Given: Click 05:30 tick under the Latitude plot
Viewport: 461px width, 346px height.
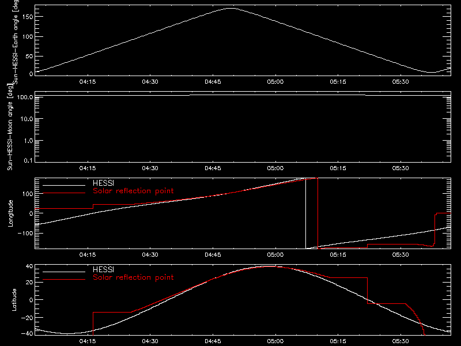Looking at the screenshot, I should [x=400, y=341].
